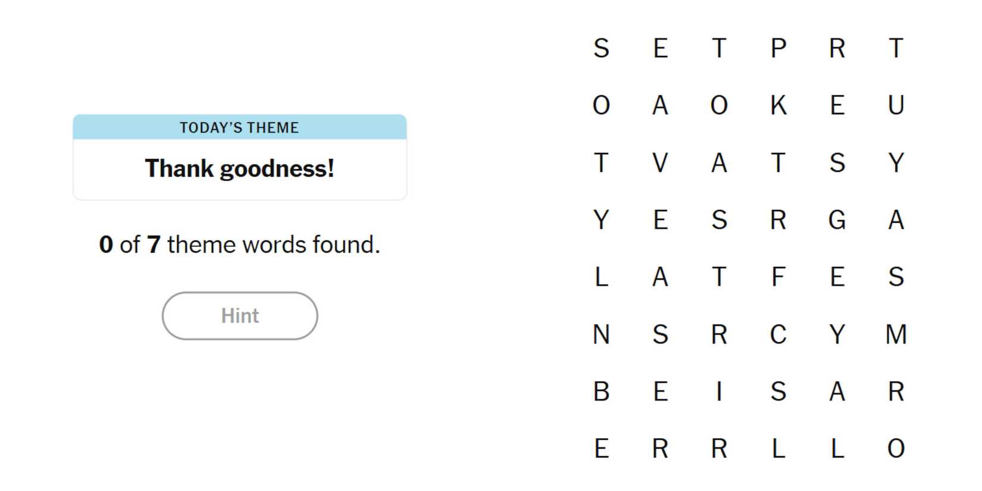The width and height of the screenshot is (982, 491).
Task: Select the letter C tile
Action: coord(778,334)
